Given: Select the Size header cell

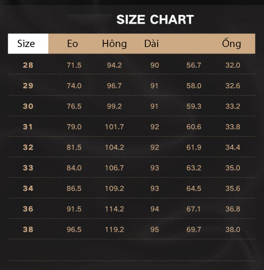Looking at the screenshot, I should click(28, 43).
